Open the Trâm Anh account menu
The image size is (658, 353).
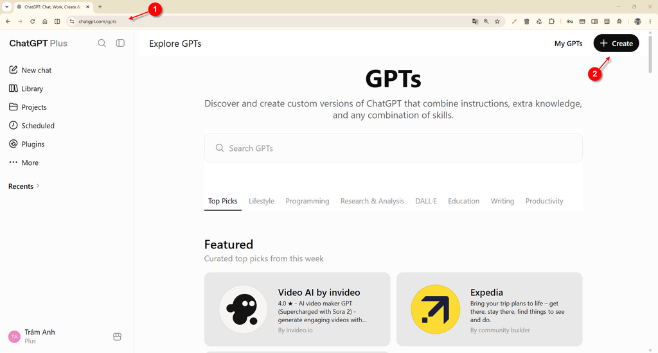click(32, 336)
